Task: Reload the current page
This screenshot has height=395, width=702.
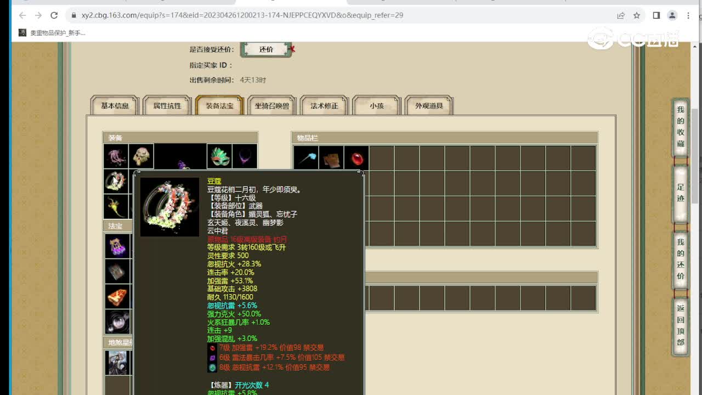Action: tap(54, 15)
